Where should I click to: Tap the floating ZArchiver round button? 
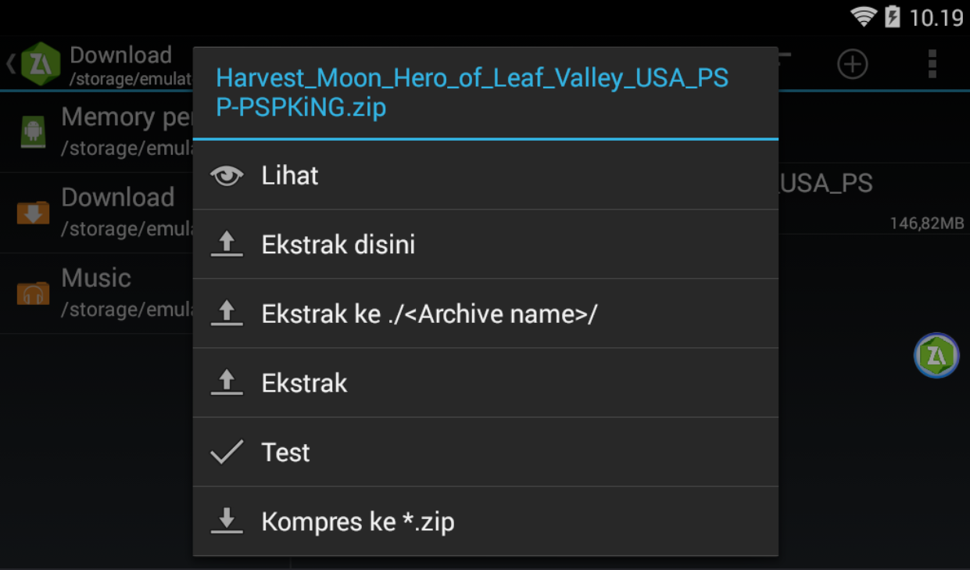[x=936, y=356]
